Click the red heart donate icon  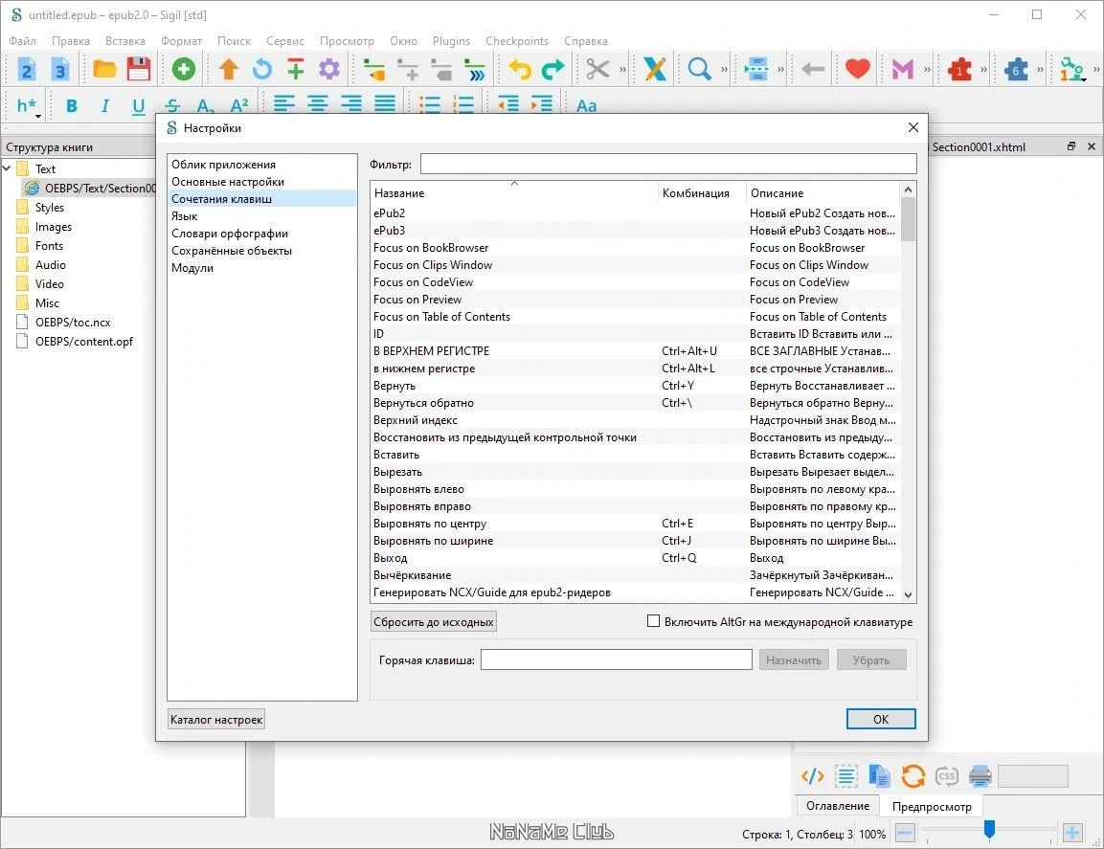tap(857, 69)
